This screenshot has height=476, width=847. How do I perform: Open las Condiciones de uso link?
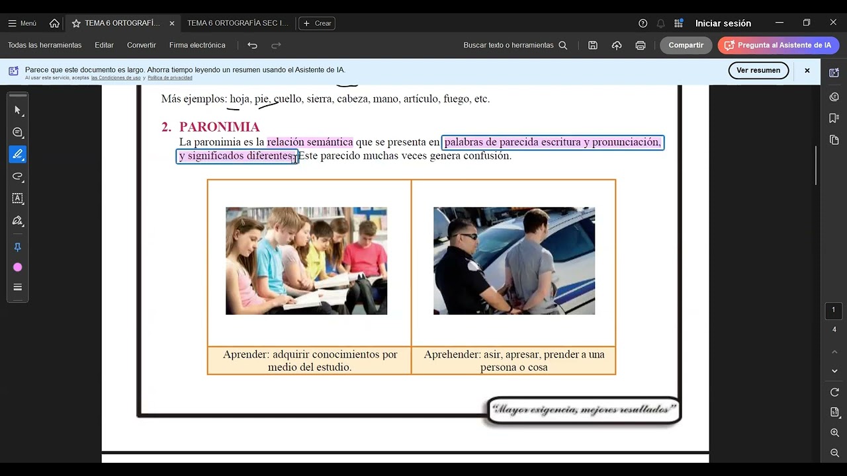click(x=116, y=78)
